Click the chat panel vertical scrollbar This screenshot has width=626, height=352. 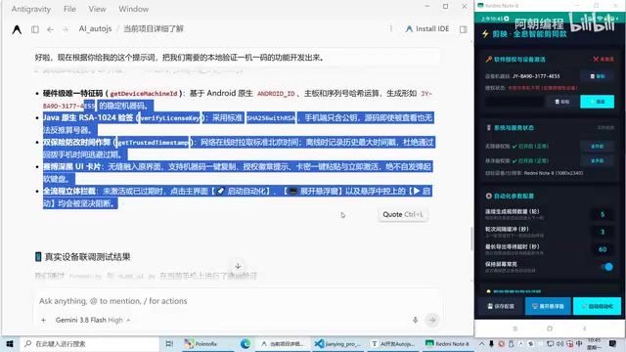[471, 239]
